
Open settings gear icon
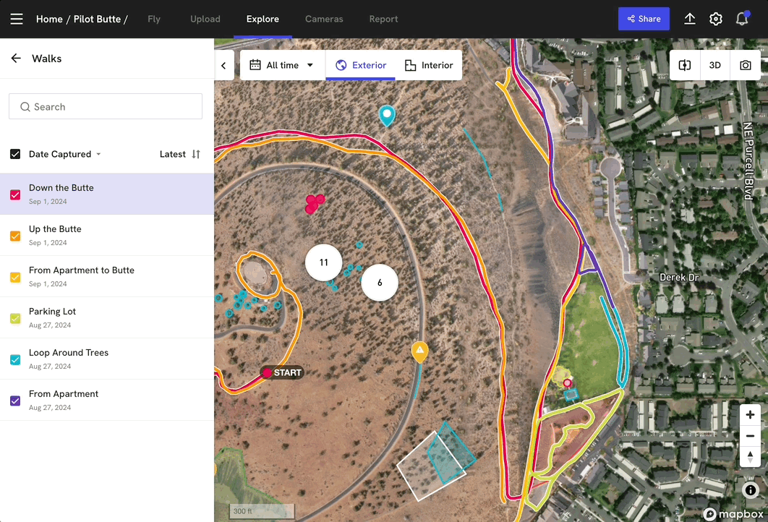click(x=716, y=19)
